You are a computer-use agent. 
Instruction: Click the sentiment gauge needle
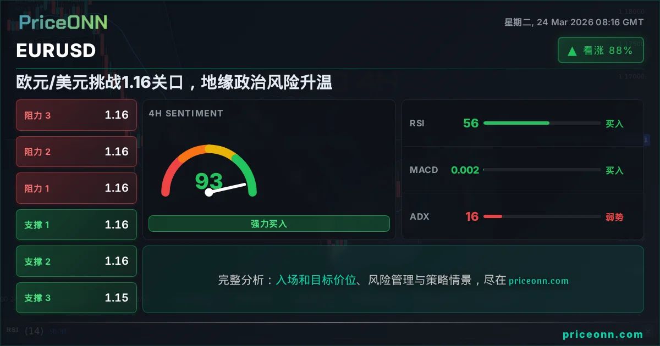pyautogui.click(x=227, y=188)
